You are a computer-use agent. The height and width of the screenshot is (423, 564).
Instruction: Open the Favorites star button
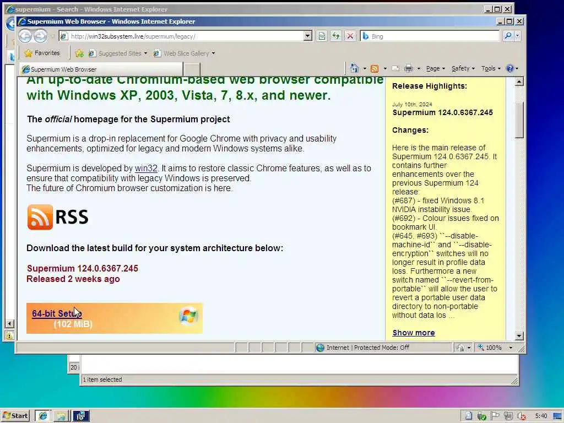42,53
